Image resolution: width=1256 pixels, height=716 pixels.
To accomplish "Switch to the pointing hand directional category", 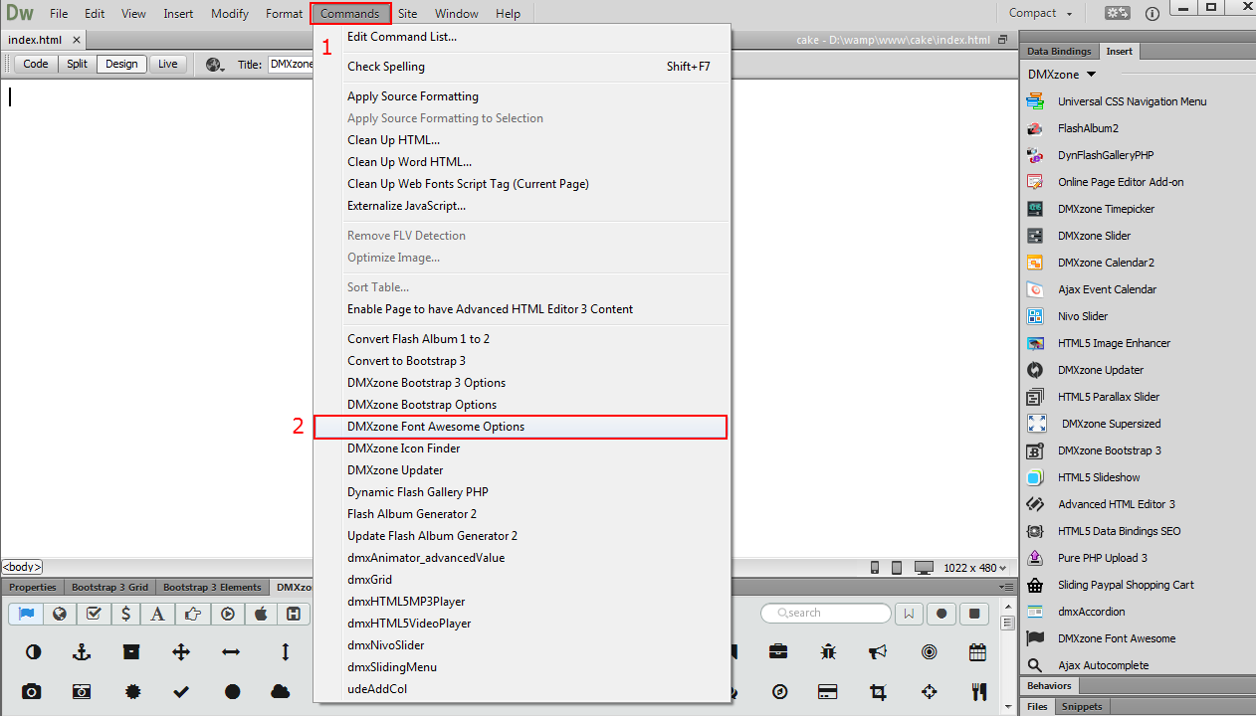I will click(193, 614).
